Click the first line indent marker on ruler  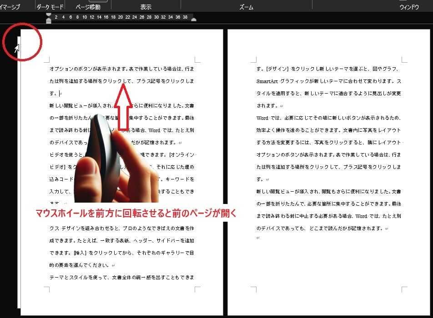coord(49,15)
